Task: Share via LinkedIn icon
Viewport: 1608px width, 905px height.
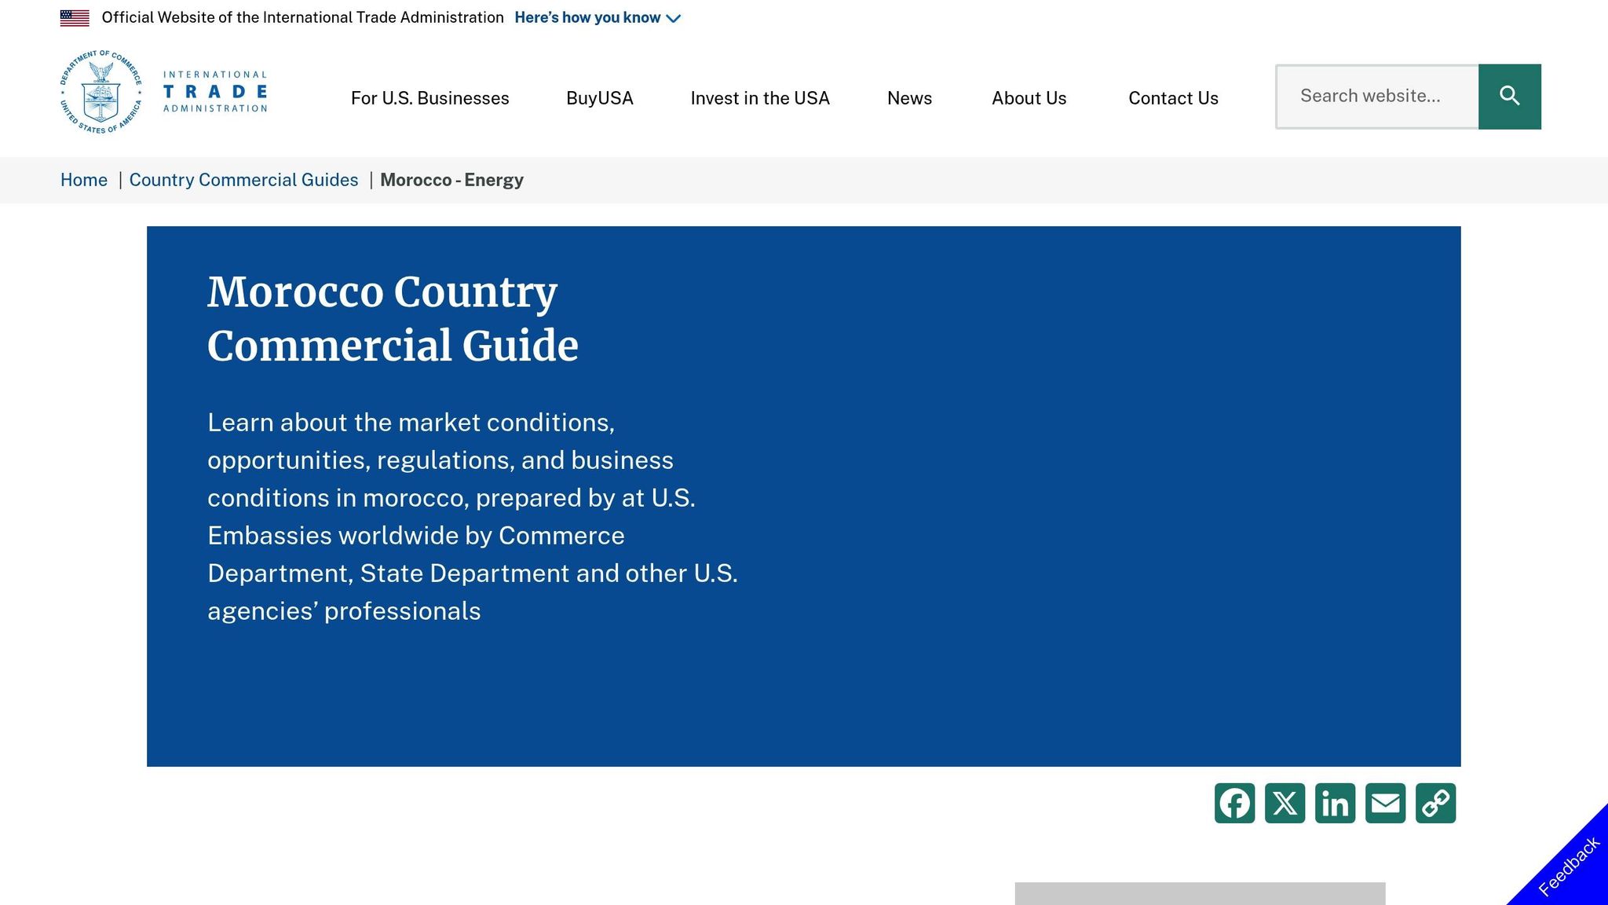Action: coord(1335,803)
